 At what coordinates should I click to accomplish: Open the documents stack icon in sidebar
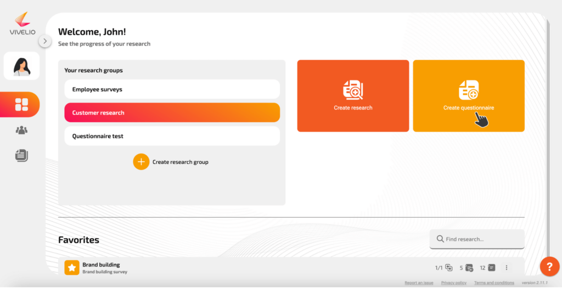[x=21, y=155]
